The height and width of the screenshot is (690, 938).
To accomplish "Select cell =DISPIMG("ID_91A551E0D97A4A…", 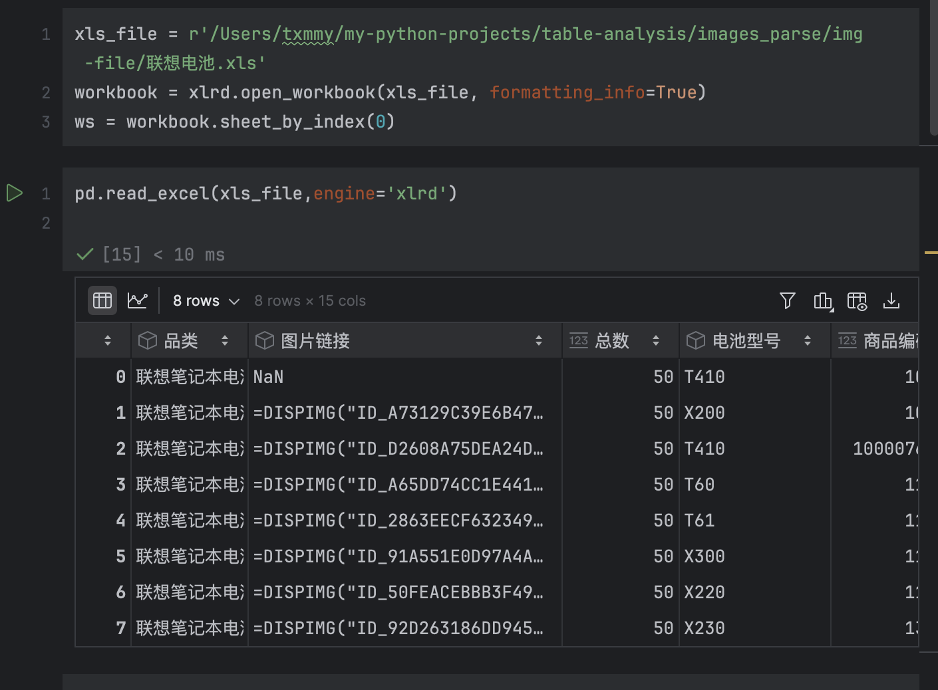I will pyautogui.click(x=405, y=556).
